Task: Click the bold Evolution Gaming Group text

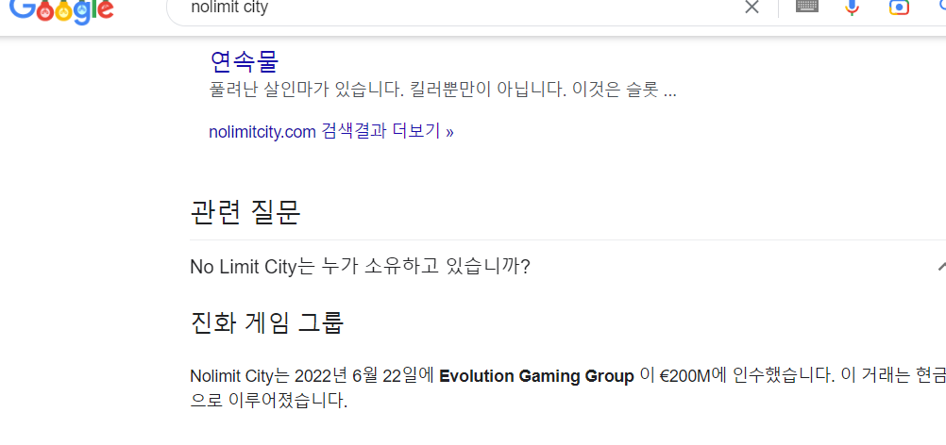Action: point(536,376)
